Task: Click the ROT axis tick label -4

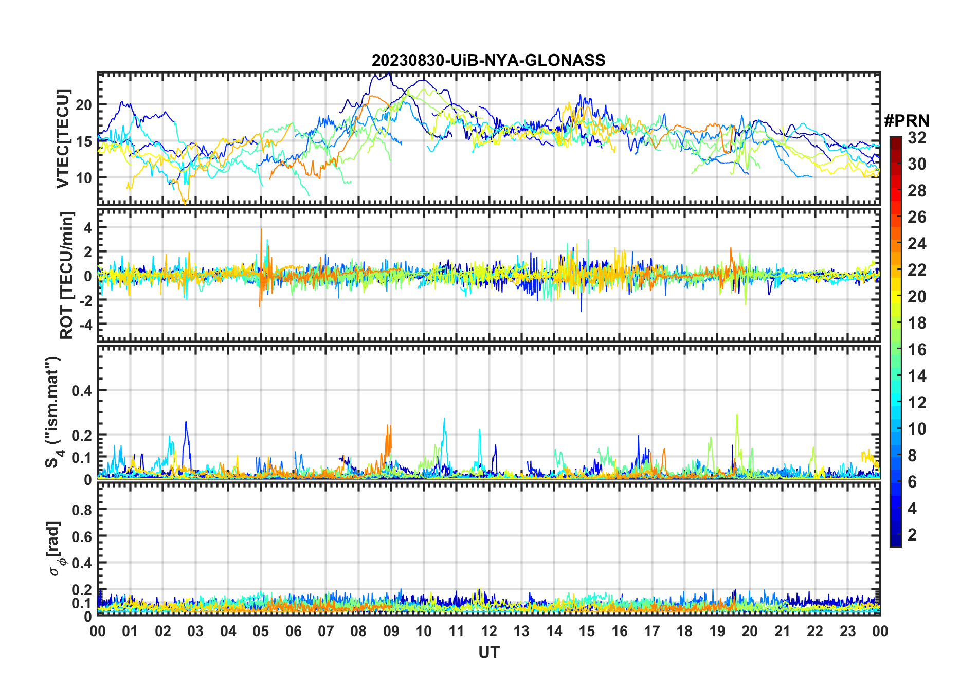Action: pos(85,325)
